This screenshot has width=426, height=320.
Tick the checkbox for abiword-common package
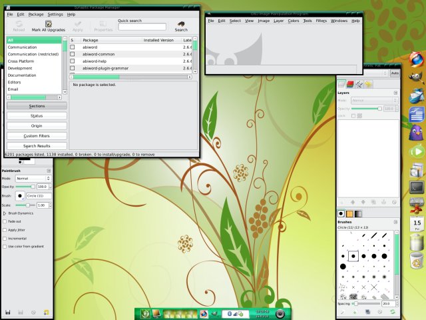point(73,54)
